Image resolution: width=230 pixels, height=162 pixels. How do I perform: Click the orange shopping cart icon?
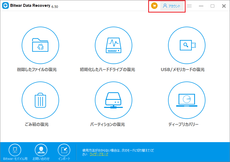(x=154, y=6)
